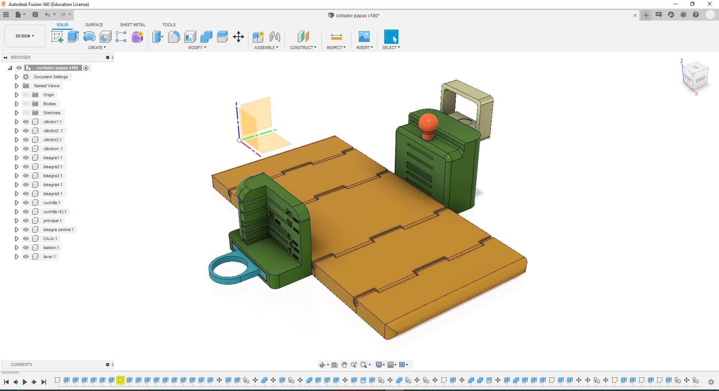
Task: Click the New Component icon
Action: coord(258,37)
